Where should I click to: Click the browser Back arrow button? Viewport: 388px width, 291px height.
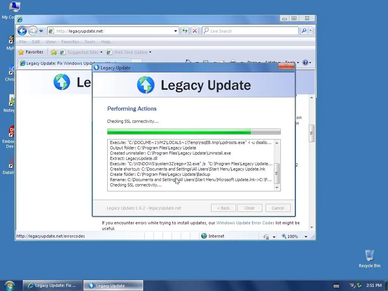click(22, 31)
